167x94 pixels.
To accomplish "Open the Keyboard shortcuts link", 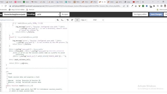I will [7, 20].
